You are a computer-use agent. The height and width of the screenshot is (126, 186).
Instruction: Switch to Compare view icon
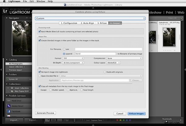pyautogui.click(x=60, y=120)
